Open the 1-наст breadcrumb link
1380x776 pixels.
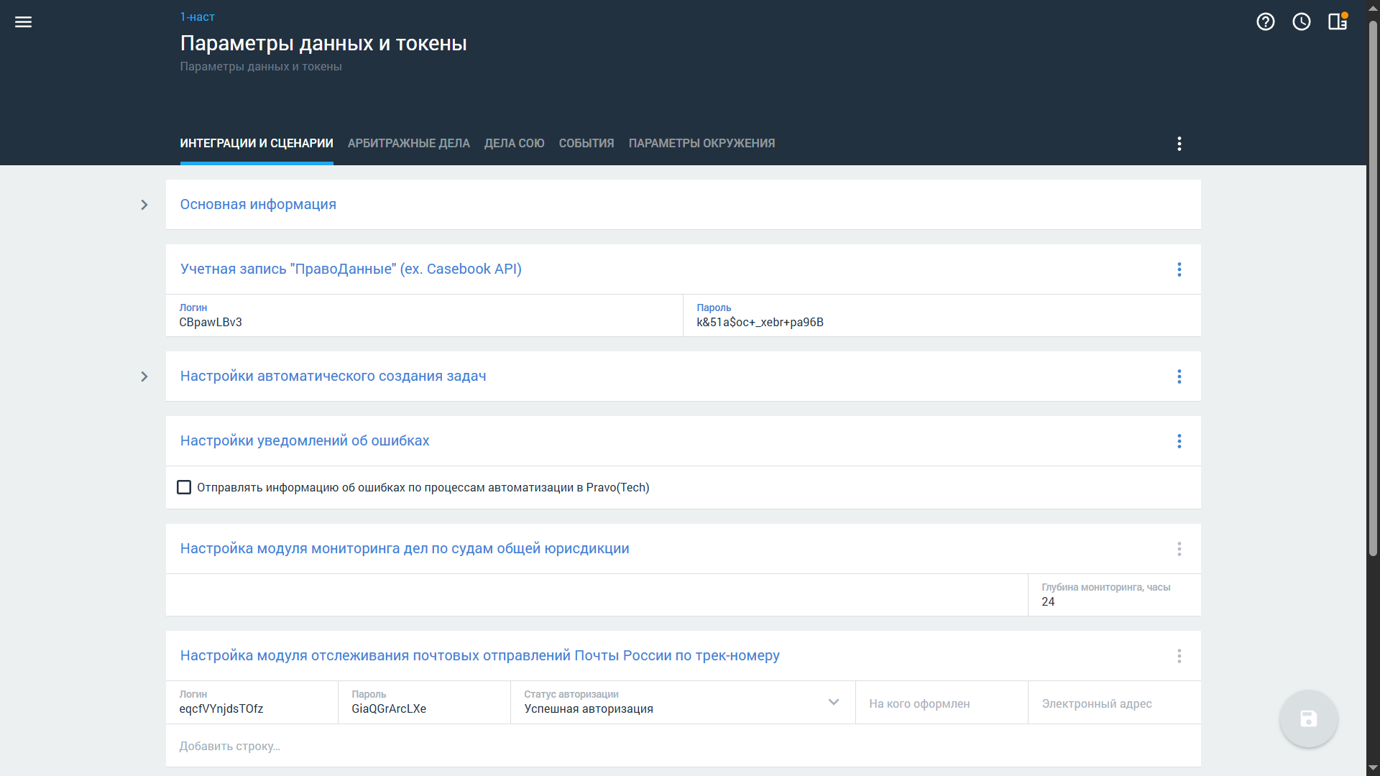197,17
